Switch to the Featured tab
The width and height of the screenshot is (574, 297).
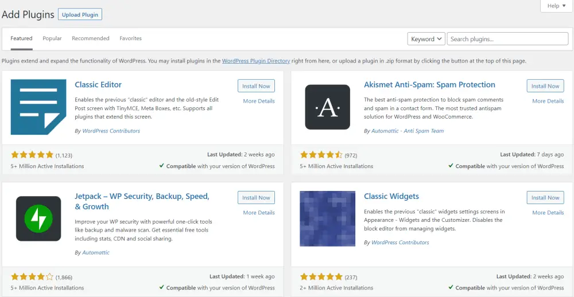tap(21, 38)
